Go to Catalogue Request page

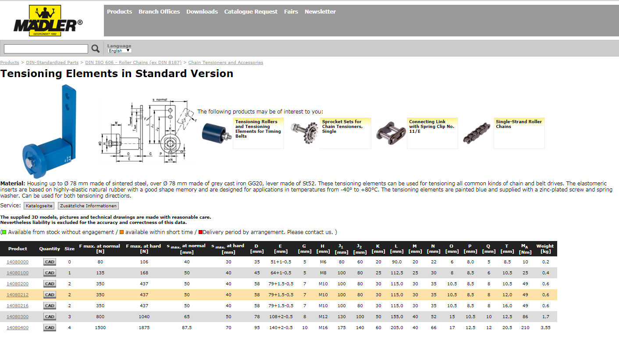tap(251, 12)
